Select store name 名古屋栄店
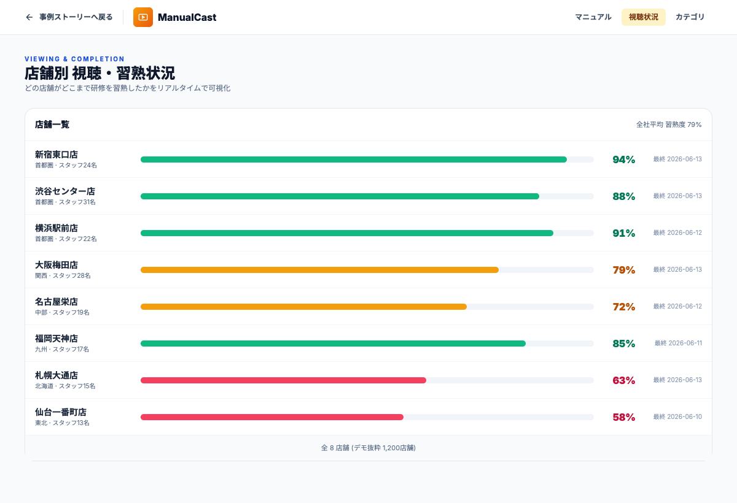The image size is (737, 503). click(x=57, y=302)
